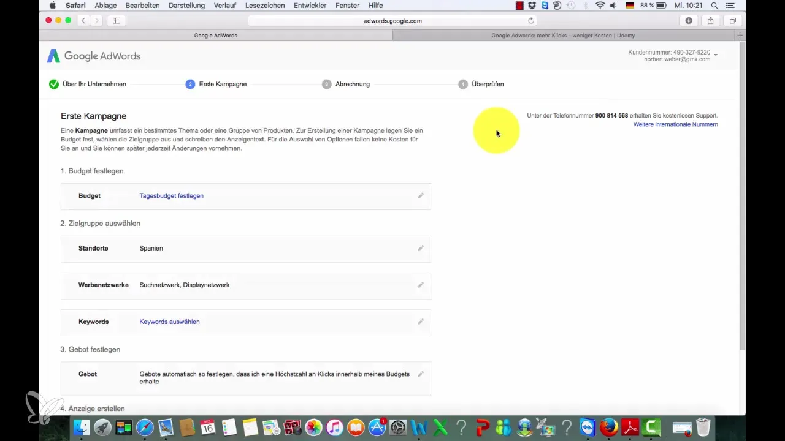Open Launchpad from the Dock
The width and height of the screenshot is (785, 441).
click(102, 427)
